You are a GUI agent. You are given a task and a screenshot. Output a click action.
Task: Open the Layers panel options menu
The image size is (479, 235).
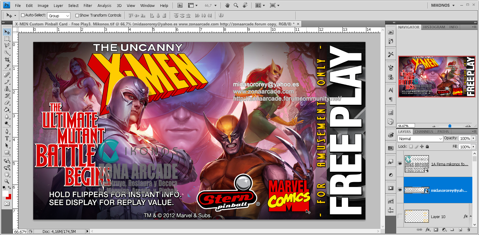[474, 131]
